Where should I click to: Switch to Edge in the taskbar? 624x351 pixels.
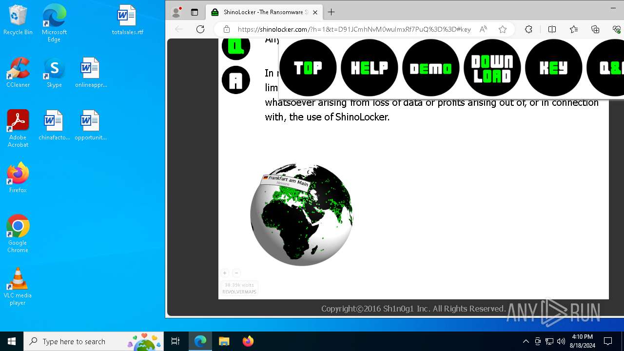pos(200,341)
